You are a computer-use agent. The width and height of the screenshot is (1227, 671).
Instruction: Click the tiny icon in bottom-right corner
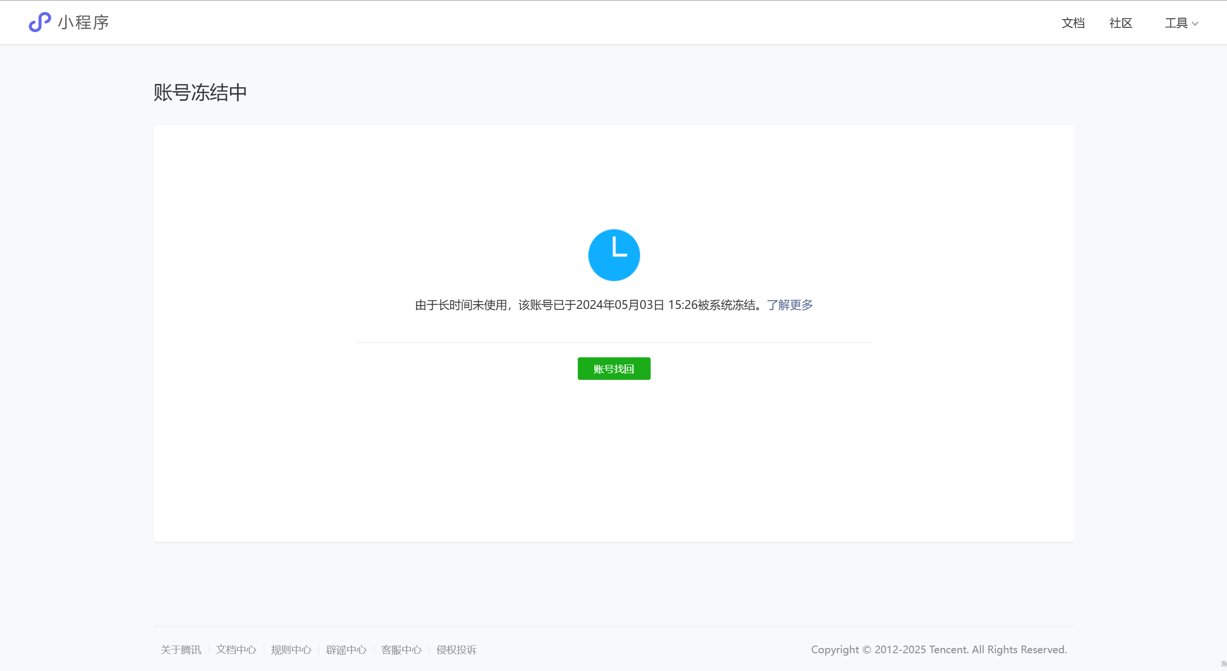coord(1223,664)
